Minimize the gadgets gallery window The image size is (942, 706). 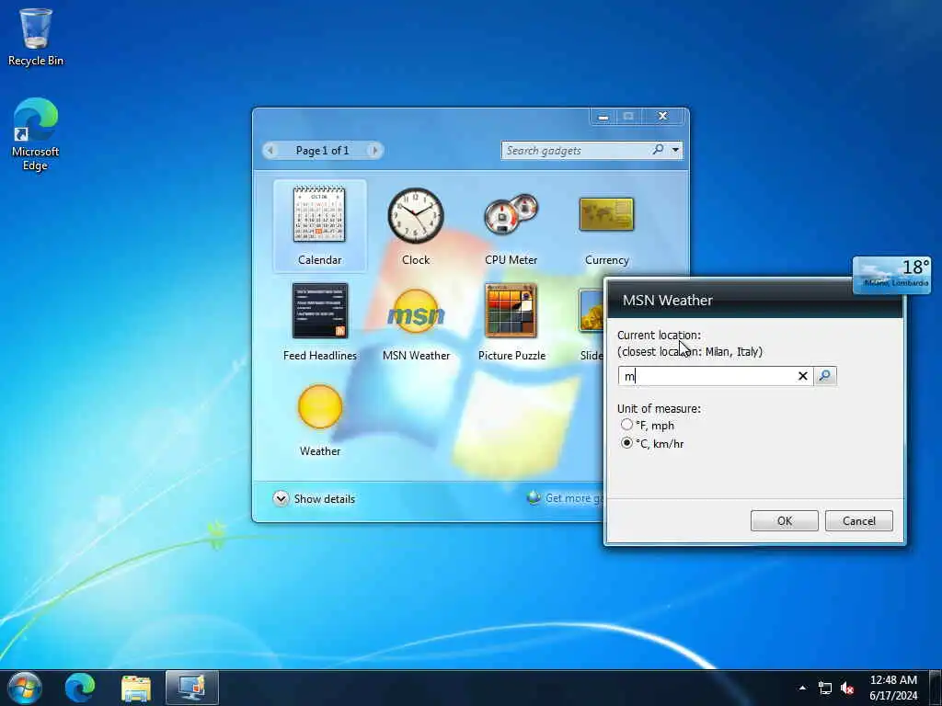click(x=603, y=117)
